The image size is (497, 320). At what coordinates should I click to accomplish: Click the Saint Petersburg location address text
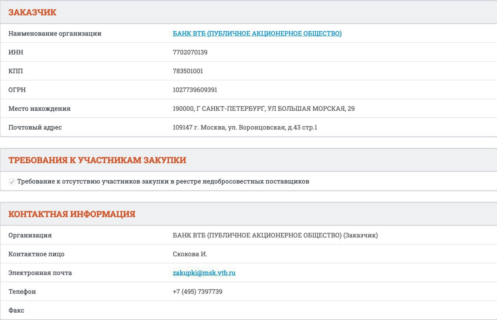point(264,109)
